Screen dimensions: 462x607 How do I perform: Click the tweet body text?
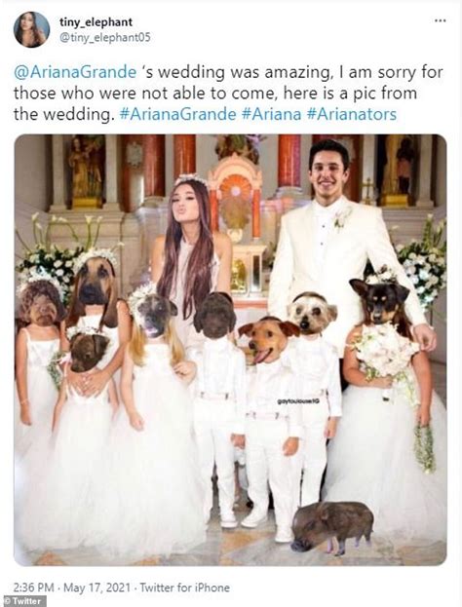(x=228, y=94)
